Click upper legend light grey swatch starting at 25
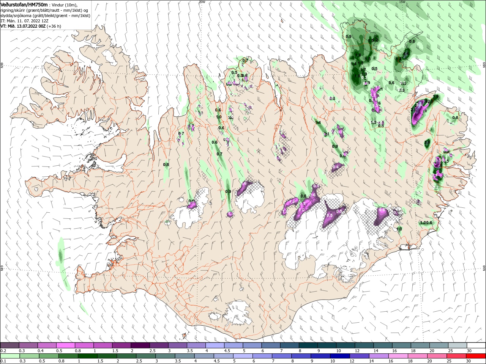 click(x=458, y=345)
